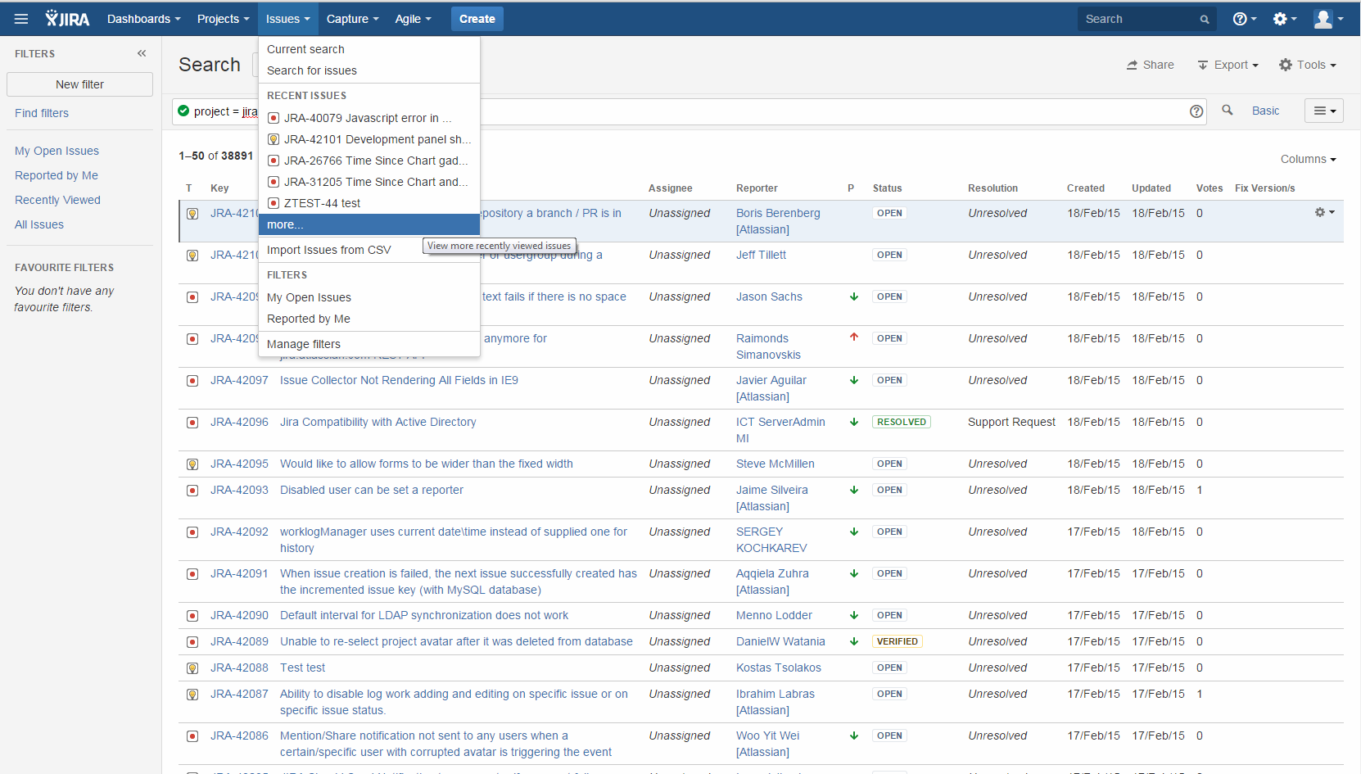Viewport: 1361px width, 774px height.
Task: Sort by the Status column header
Action: tap(888, 188)
